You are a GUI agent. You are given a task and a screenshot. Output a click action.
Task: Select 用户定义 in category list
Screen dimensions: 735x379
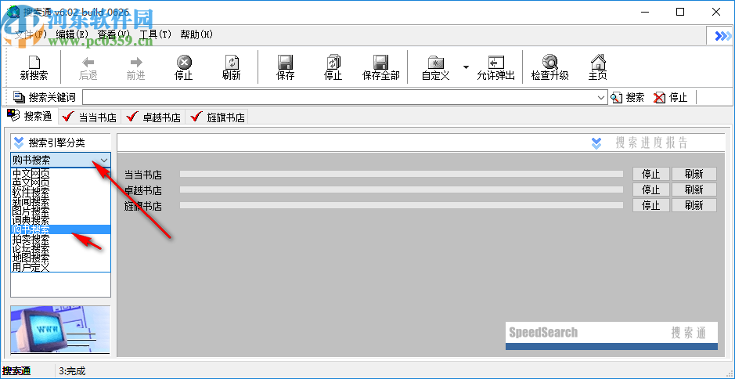[60, 267]
